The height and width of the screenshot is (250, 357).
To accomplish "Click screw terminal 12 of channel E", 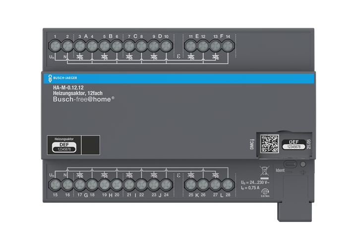I will [203, 46].
